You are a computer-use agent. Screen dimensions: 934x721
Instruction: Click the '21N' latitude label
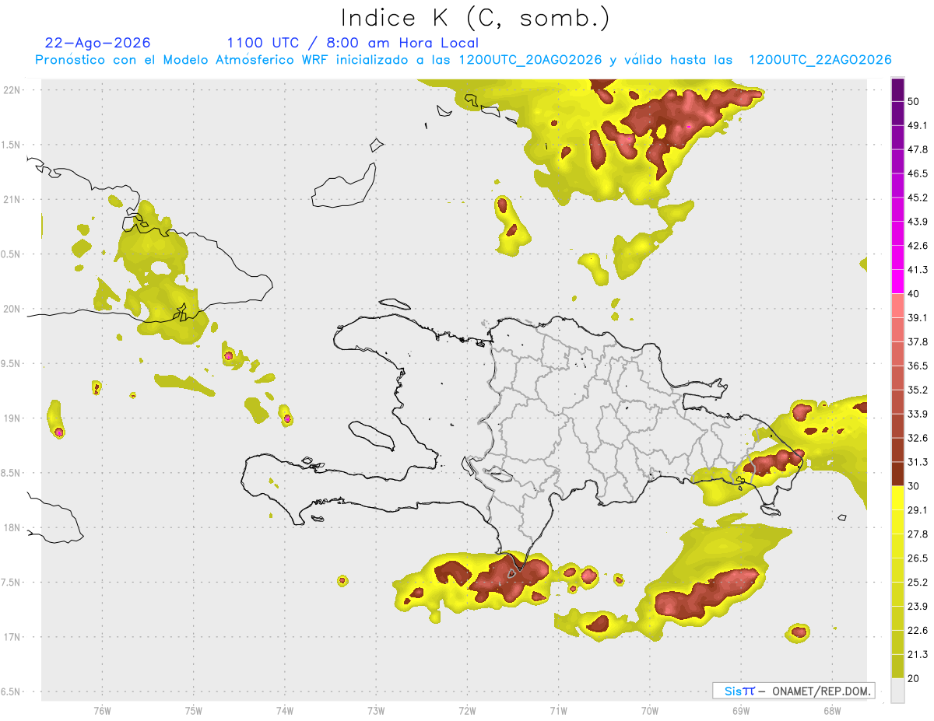pyautogui.click(x=13, y=199)
